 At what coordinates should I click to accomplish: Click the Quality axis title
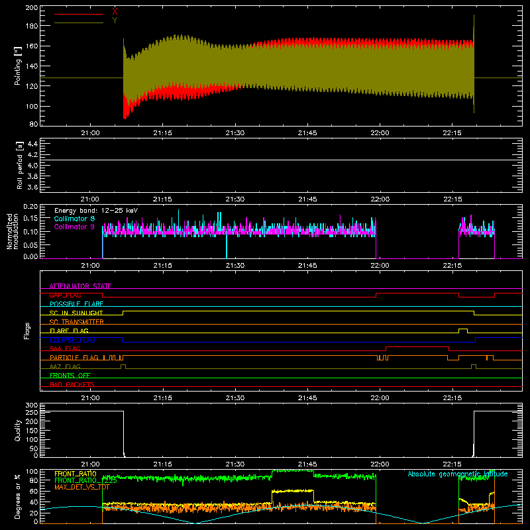point(18,430)
